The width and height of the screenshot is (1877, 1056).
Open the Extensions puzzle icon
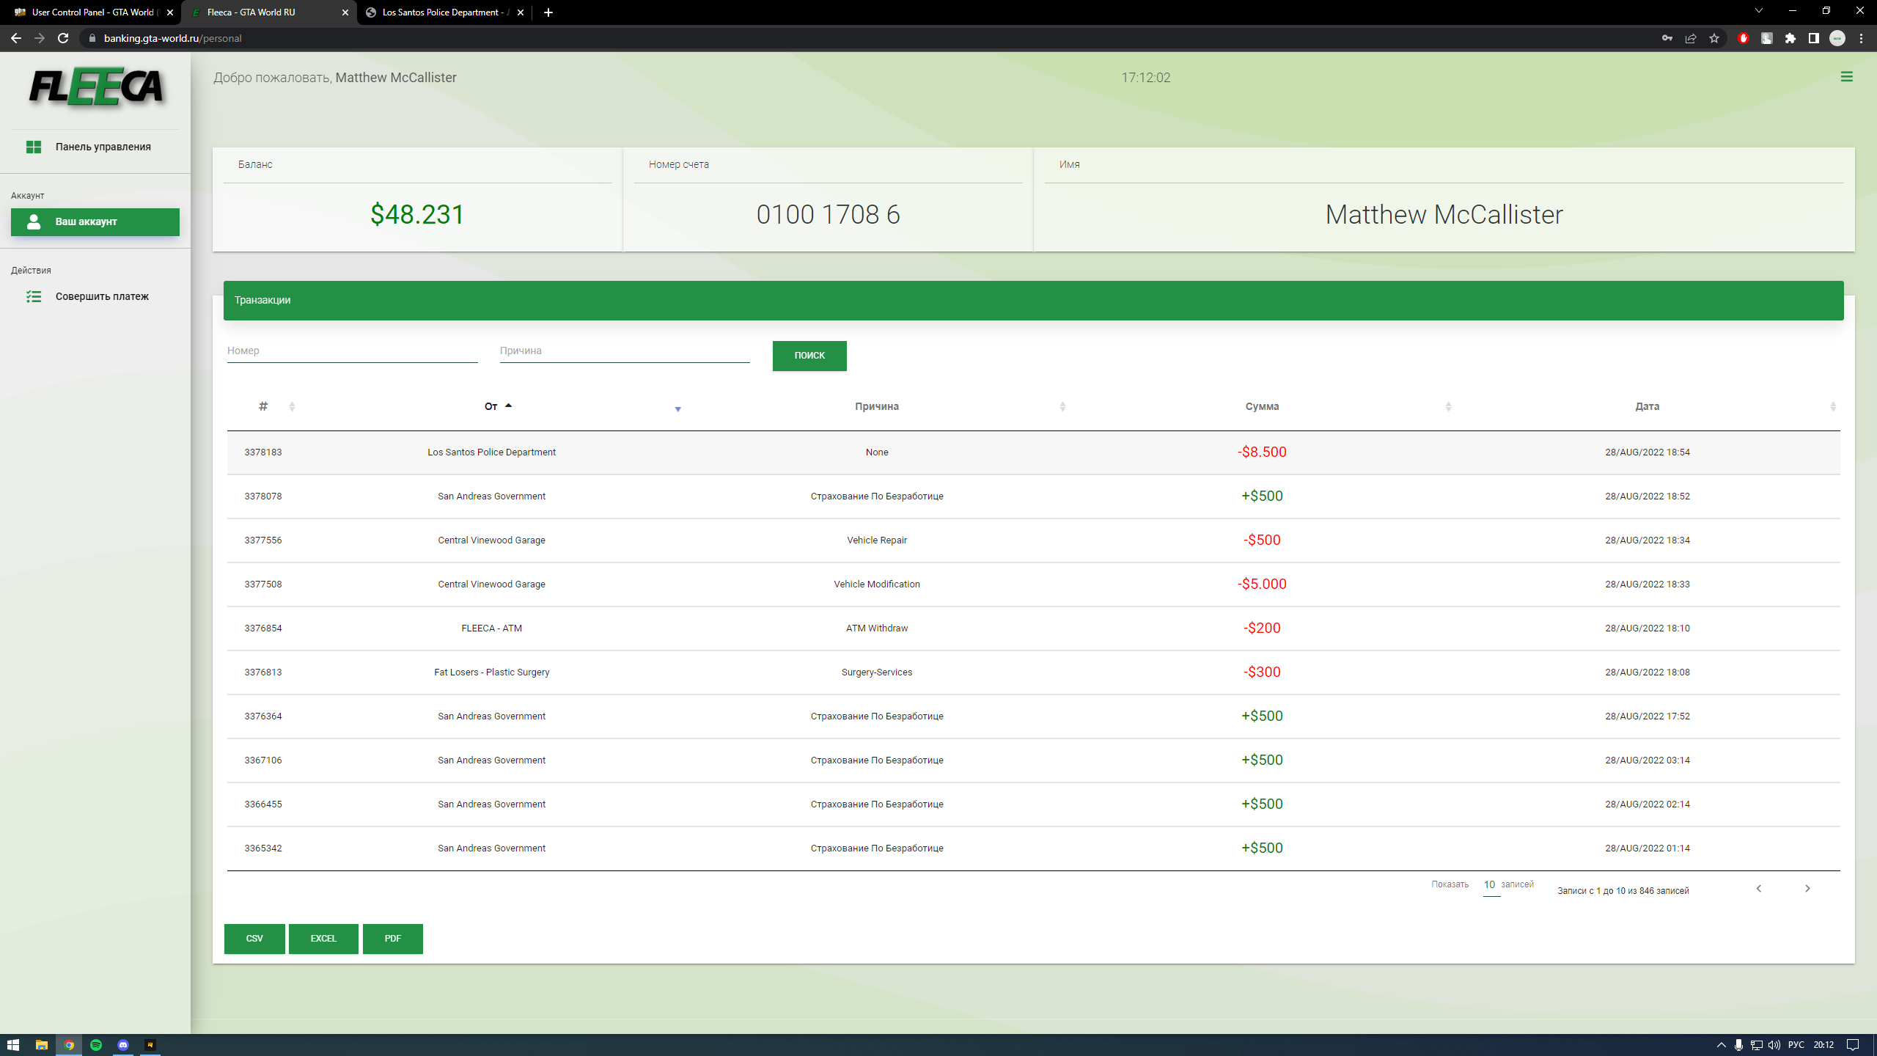click(x=1790, y=38)
